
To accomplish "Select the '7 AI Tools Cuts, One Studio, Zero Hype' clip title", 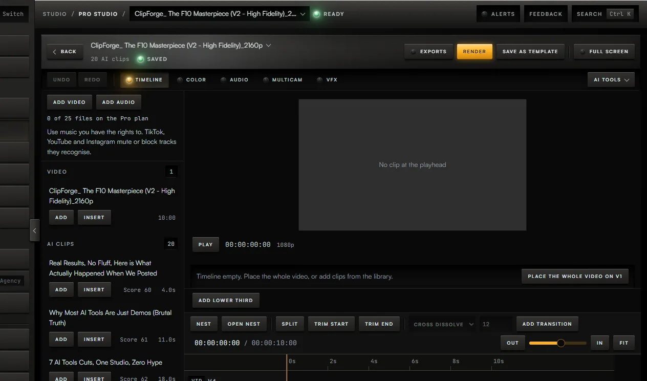I will 105,363.
